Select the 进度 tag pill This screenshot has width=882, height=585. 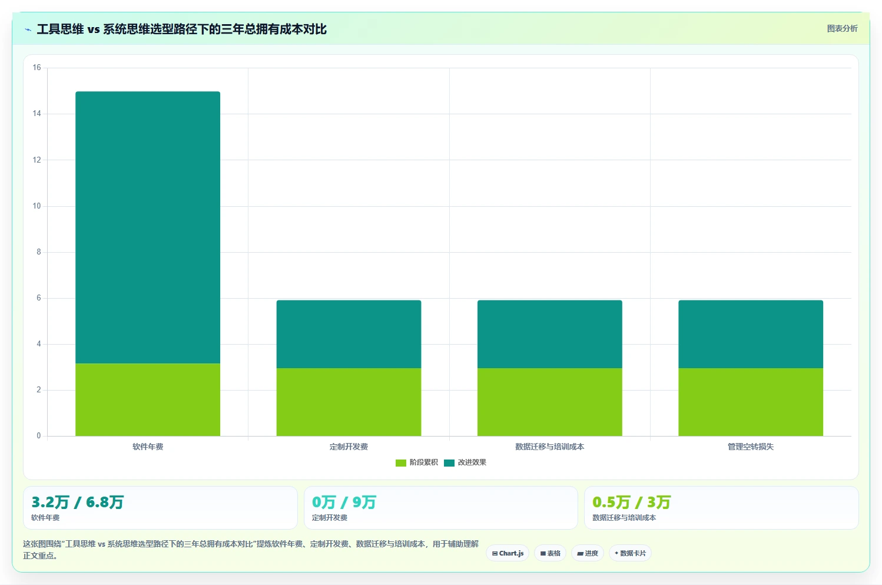click(x=588, y=553)
